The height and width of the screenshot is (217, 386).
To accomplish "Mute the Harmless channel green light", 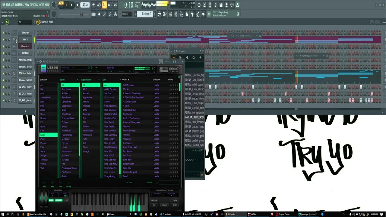I will click(3, 46).
